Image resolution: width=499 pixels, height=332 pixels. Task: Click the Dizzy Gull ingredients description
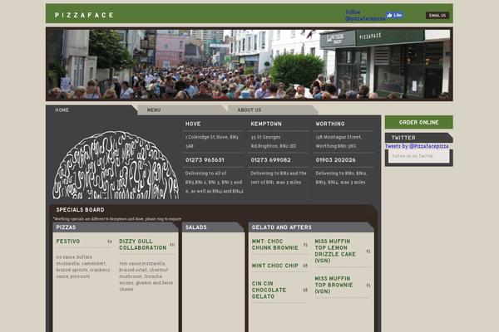pos(146,276)
